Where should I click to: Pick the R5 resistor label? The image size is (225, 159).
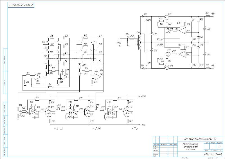point(50,65)
